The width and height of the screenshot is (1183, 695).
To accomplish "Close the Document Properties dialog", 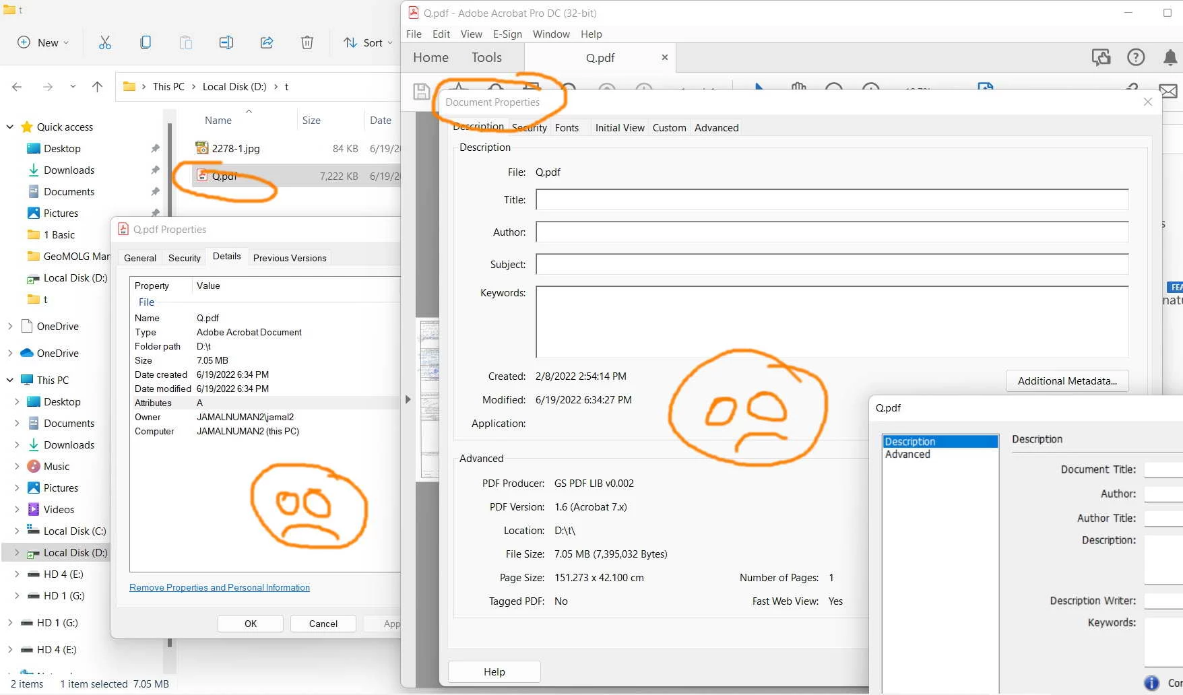I will point(1148,102).
